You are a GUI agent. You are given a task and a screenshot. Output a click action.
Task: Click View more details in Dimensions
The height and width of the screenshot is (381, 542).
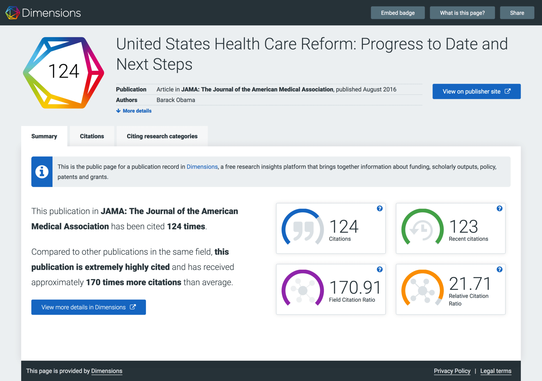click(x=88, y=307)
